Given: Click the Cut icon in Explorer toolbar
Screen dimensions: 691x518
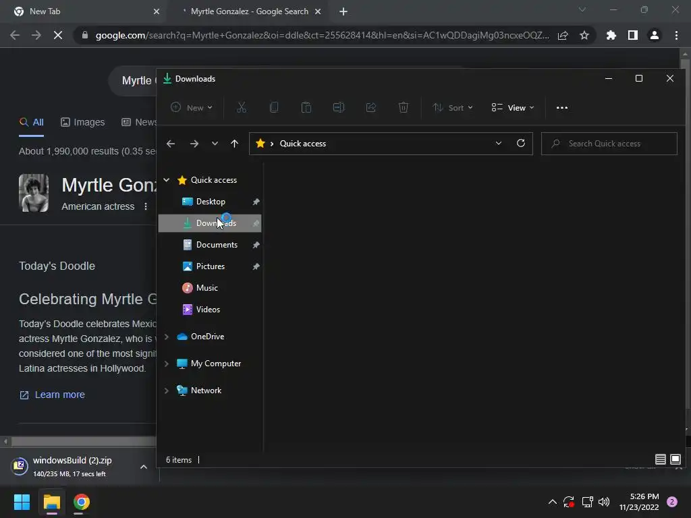Looking at the screenshot, I should pyautogui.click(x=242, y=107).
